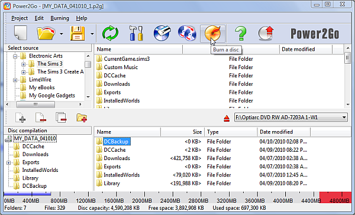Screen dimensions: 355x215
Task: Click the source tree scroll down arrow
Action: click(x=88, y=97)
